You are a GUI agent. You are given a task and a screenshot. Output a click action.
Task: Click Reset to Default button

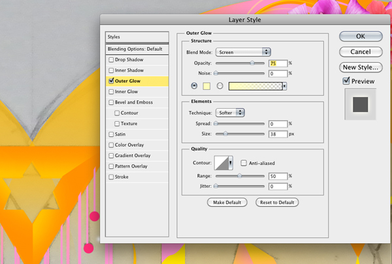click(x=277, y=202)
